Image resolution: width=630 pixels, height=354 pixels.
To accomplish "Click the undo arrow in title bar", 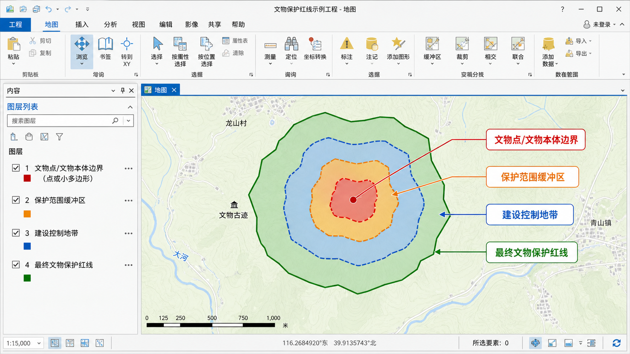I will (49, 9).
